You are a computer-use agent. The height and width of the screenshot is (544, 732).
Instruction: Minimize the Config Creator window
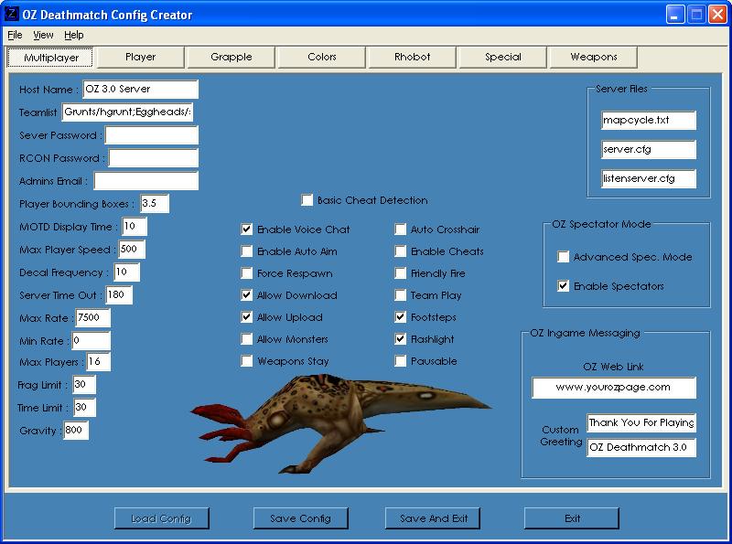[x=674, y=15]
